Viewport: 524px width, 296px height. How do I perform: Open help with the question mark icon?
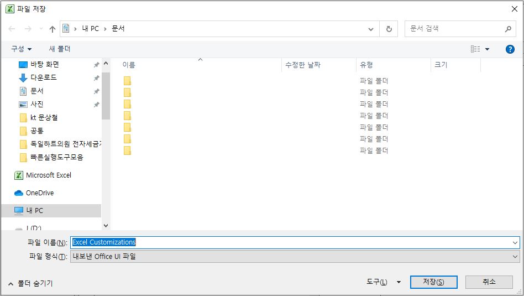click(x=510, y=49)
